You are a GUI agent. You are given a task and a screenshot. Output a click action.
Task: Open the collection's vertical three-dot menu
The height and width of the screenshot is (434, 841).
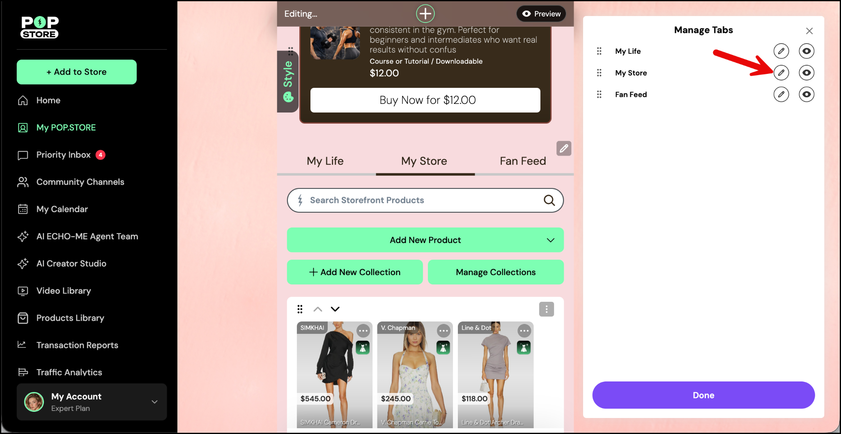(546, 309)
